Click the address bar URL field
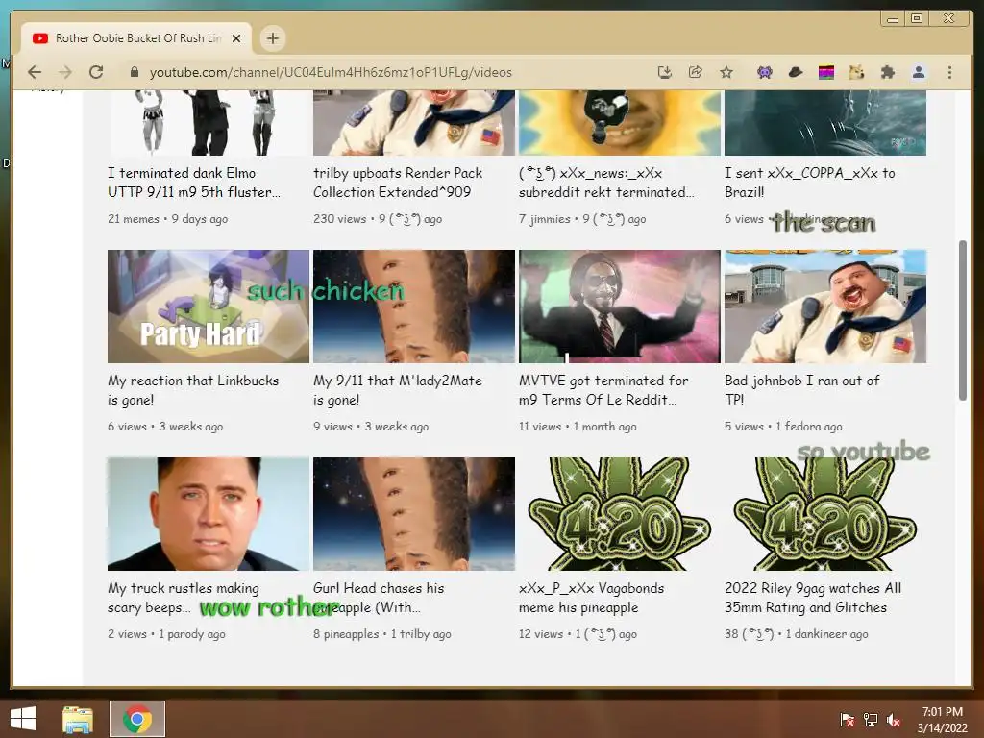984x738 pixels. click(x=331, y=72)
